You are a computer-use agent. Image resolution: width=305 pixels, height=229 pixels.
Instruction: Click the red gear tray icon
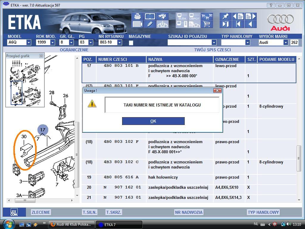(x=275, y=224)
